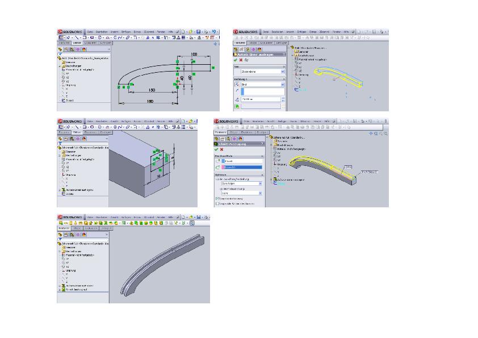Click detailed preview glasses icon in Aufsatz-Linear austragen
This screenshot has width=478, height=338.
[246, 60]
